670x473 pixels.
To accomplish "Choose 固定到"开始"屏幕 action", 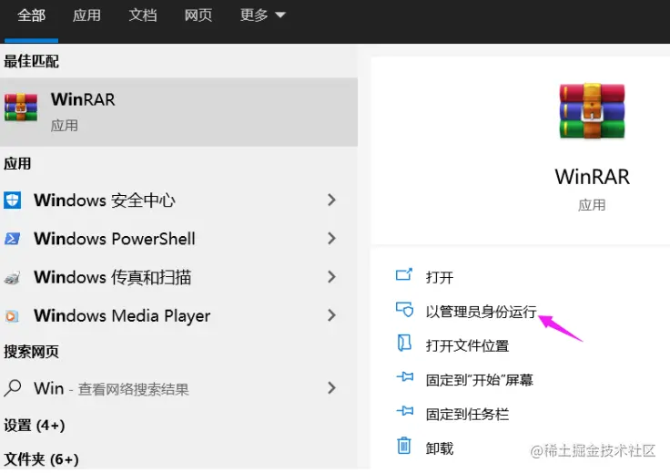I will pos(480,380).
